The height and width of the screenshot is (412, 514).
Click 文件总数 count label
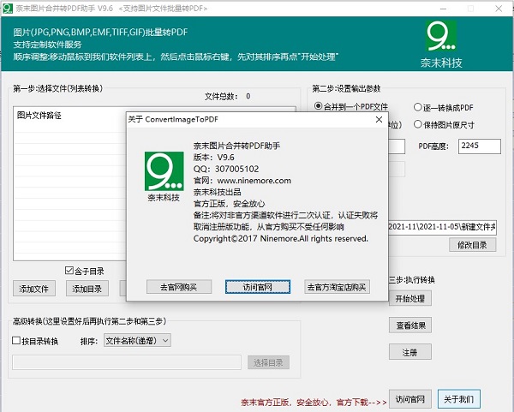(228, 97)
